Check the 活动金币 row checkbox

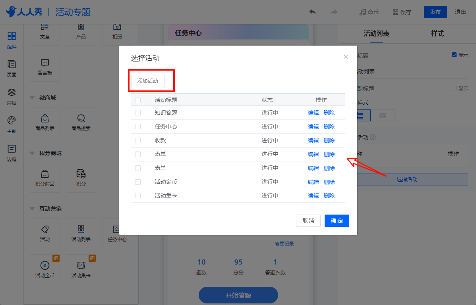[x=138, y=182]
